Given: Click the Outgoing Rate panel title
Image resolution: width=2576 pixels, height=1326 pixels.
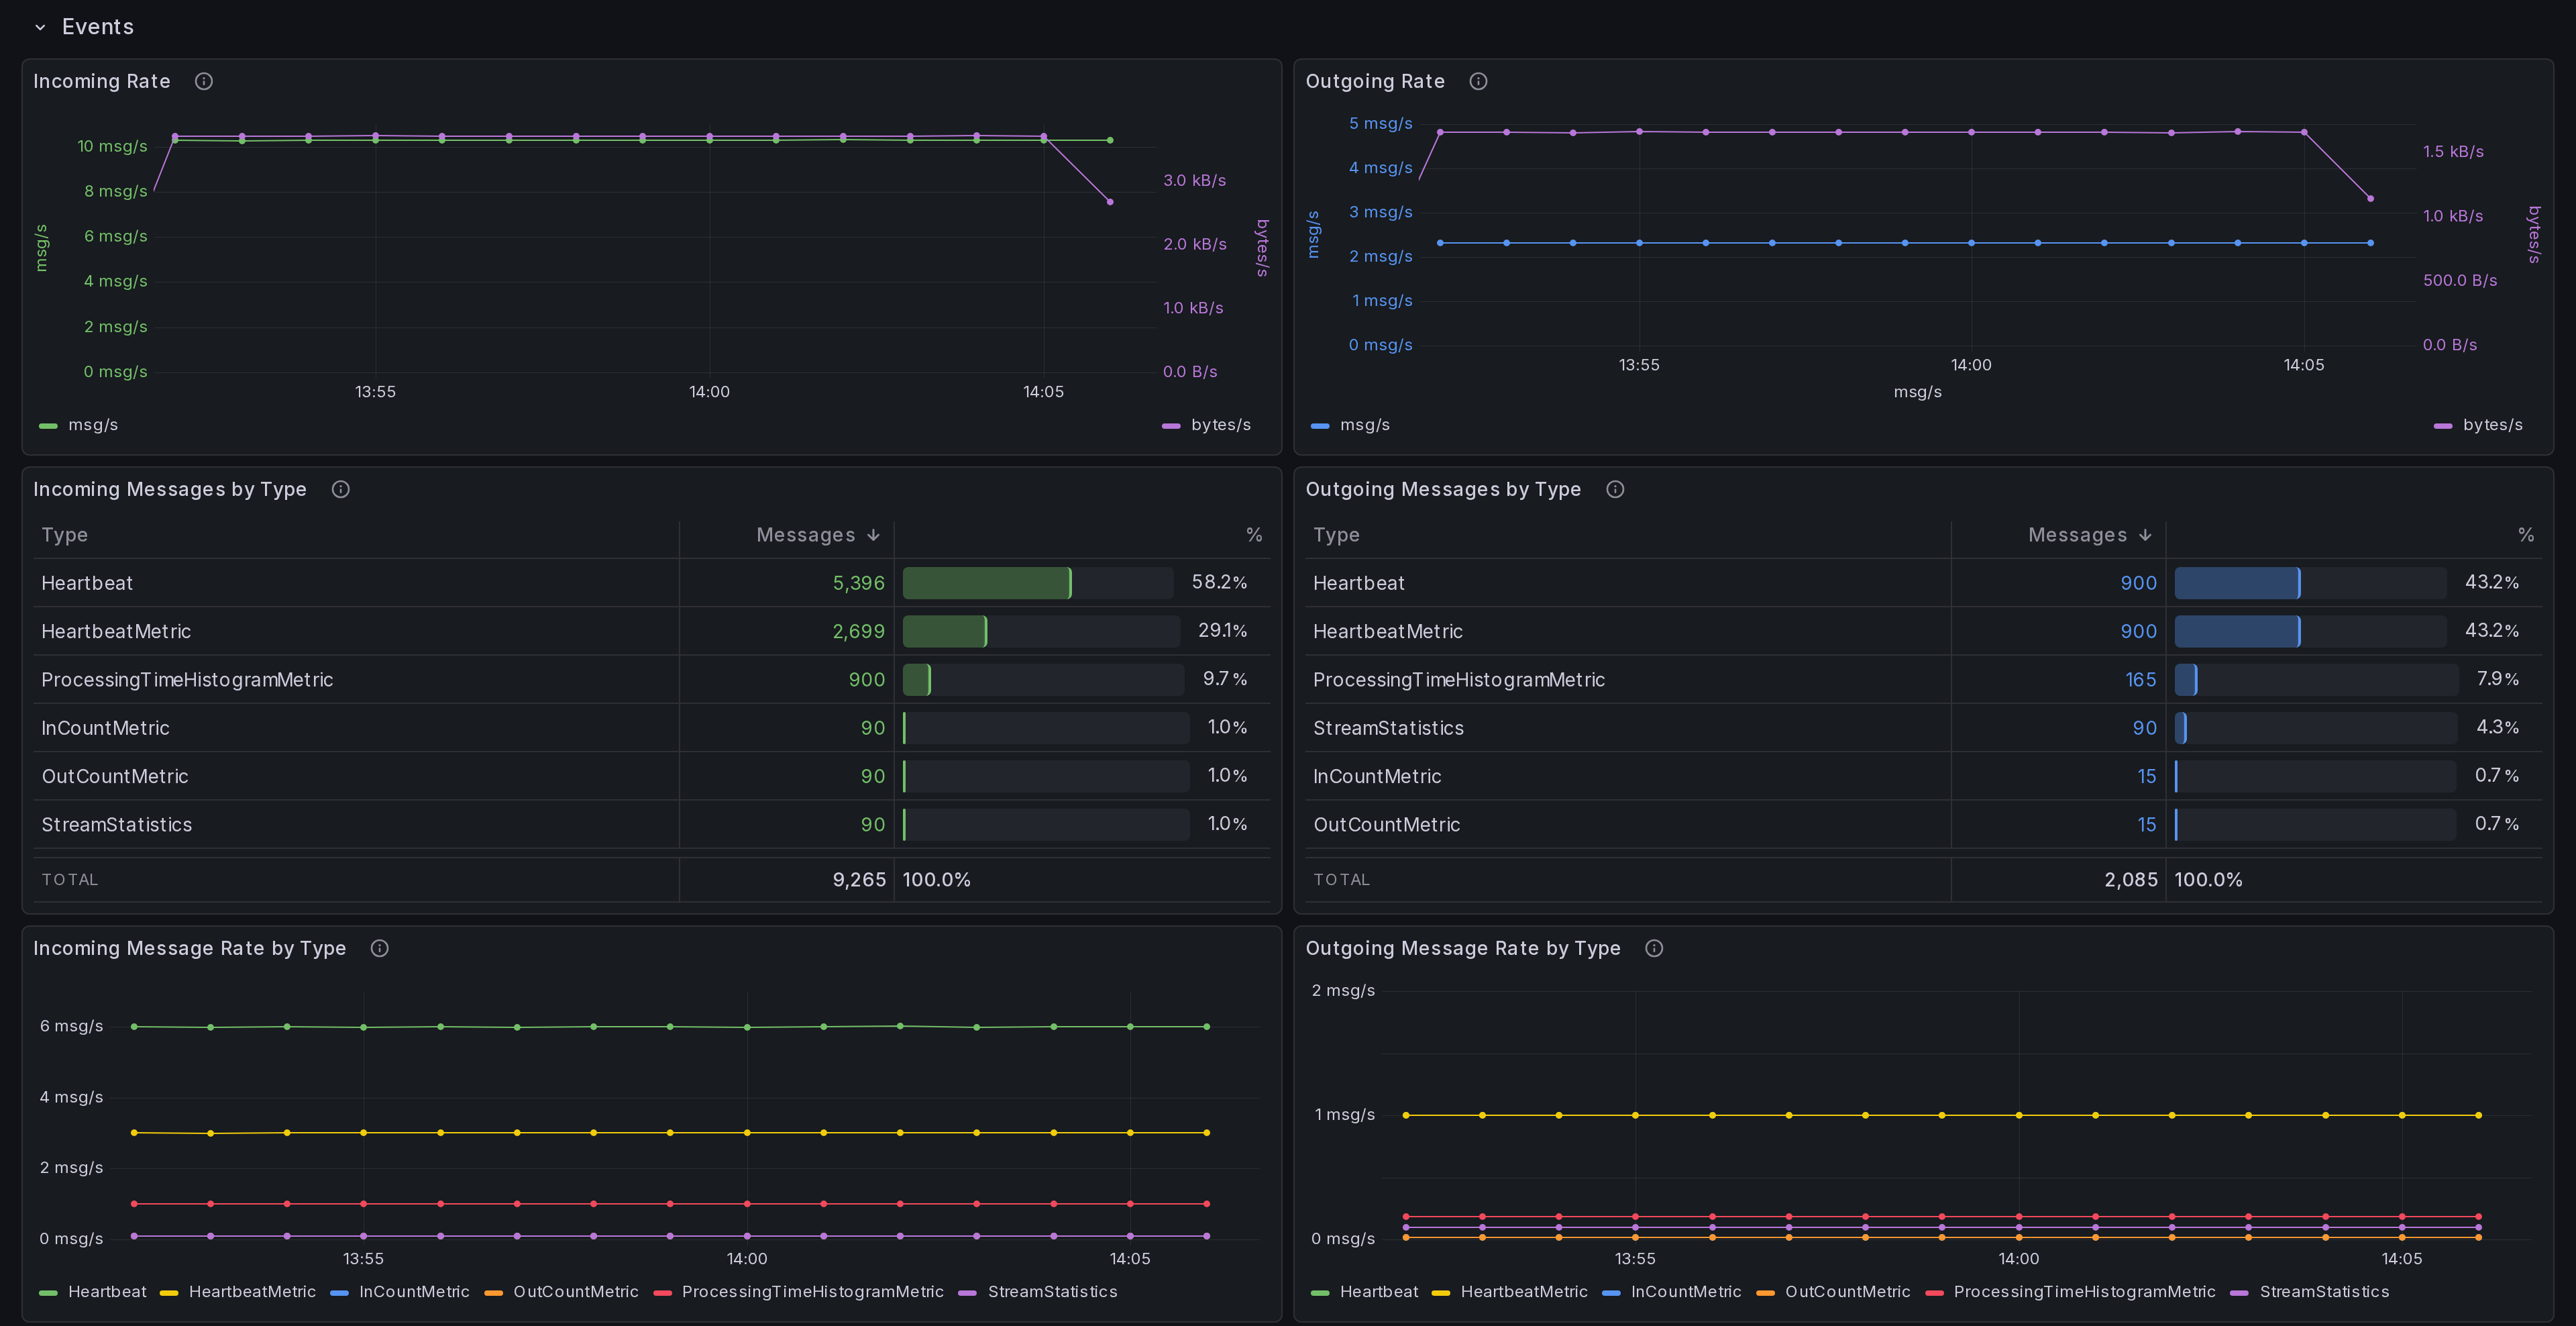Looking at the screenshot, I should tap(1375, 81).
